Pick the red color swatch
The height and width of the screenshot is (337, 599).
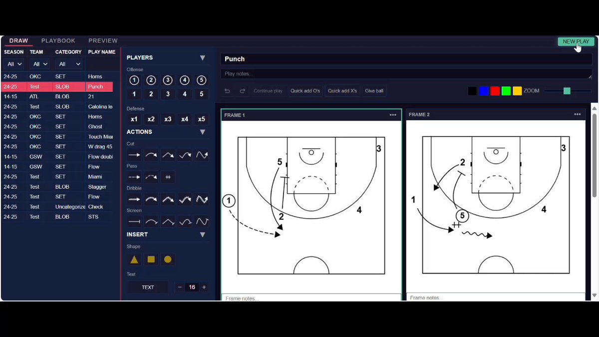[x=495, y=91]
